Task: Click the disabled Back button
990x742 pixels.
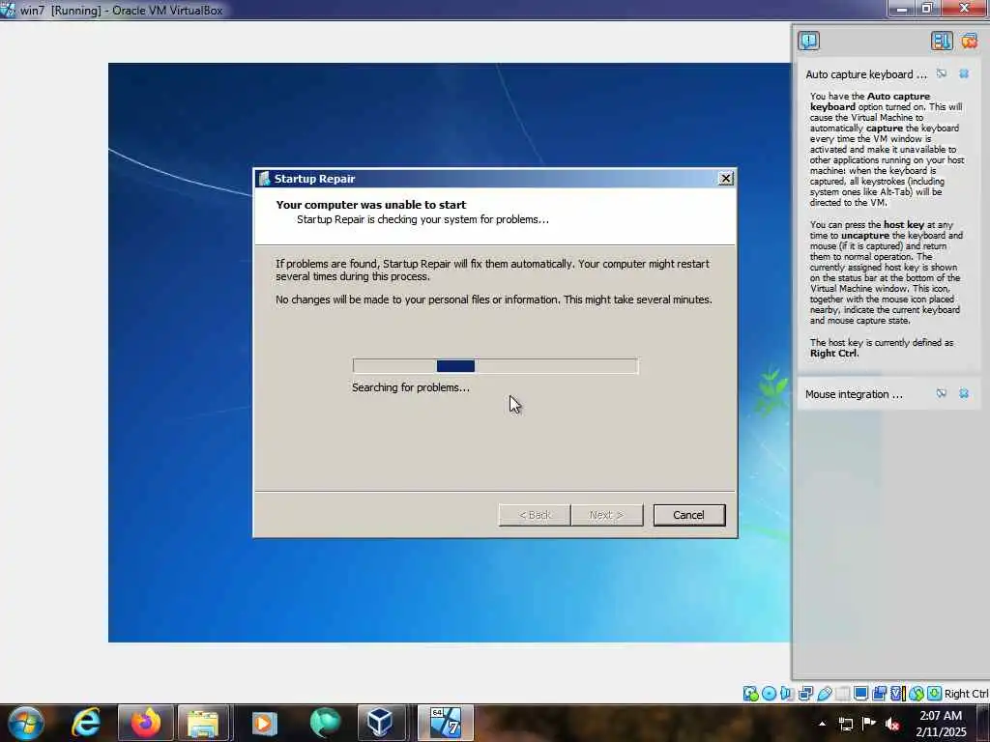Action: [x=535, y=515]
